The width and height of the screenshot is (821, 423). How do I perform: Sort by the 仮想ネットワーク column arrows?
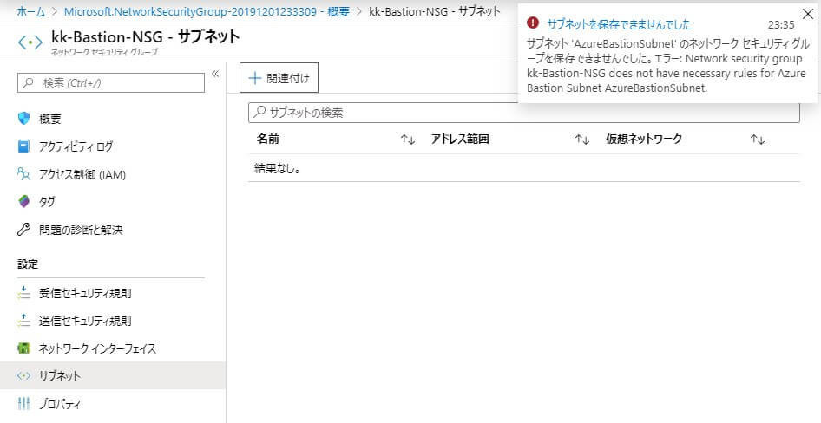(x=758, y=140)
